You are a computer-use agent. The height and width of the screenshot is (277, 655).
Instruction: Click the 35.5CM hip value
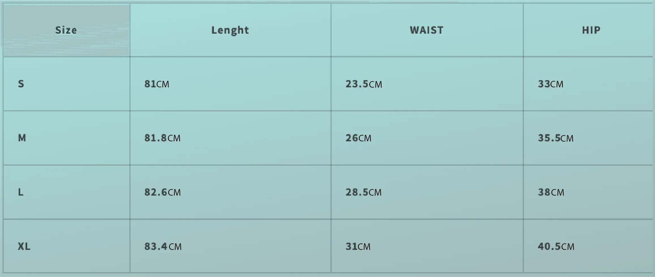(x=556, y=138)
